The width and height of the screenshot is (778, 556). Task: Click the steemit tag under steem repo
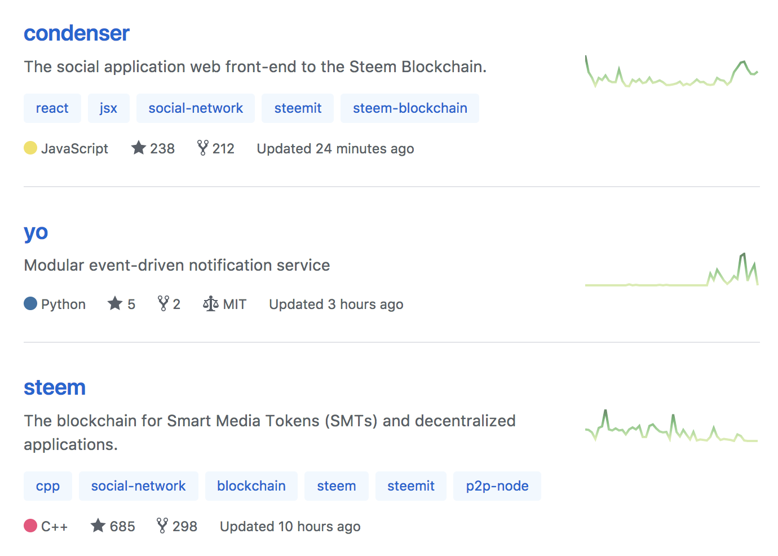point(411,486)
